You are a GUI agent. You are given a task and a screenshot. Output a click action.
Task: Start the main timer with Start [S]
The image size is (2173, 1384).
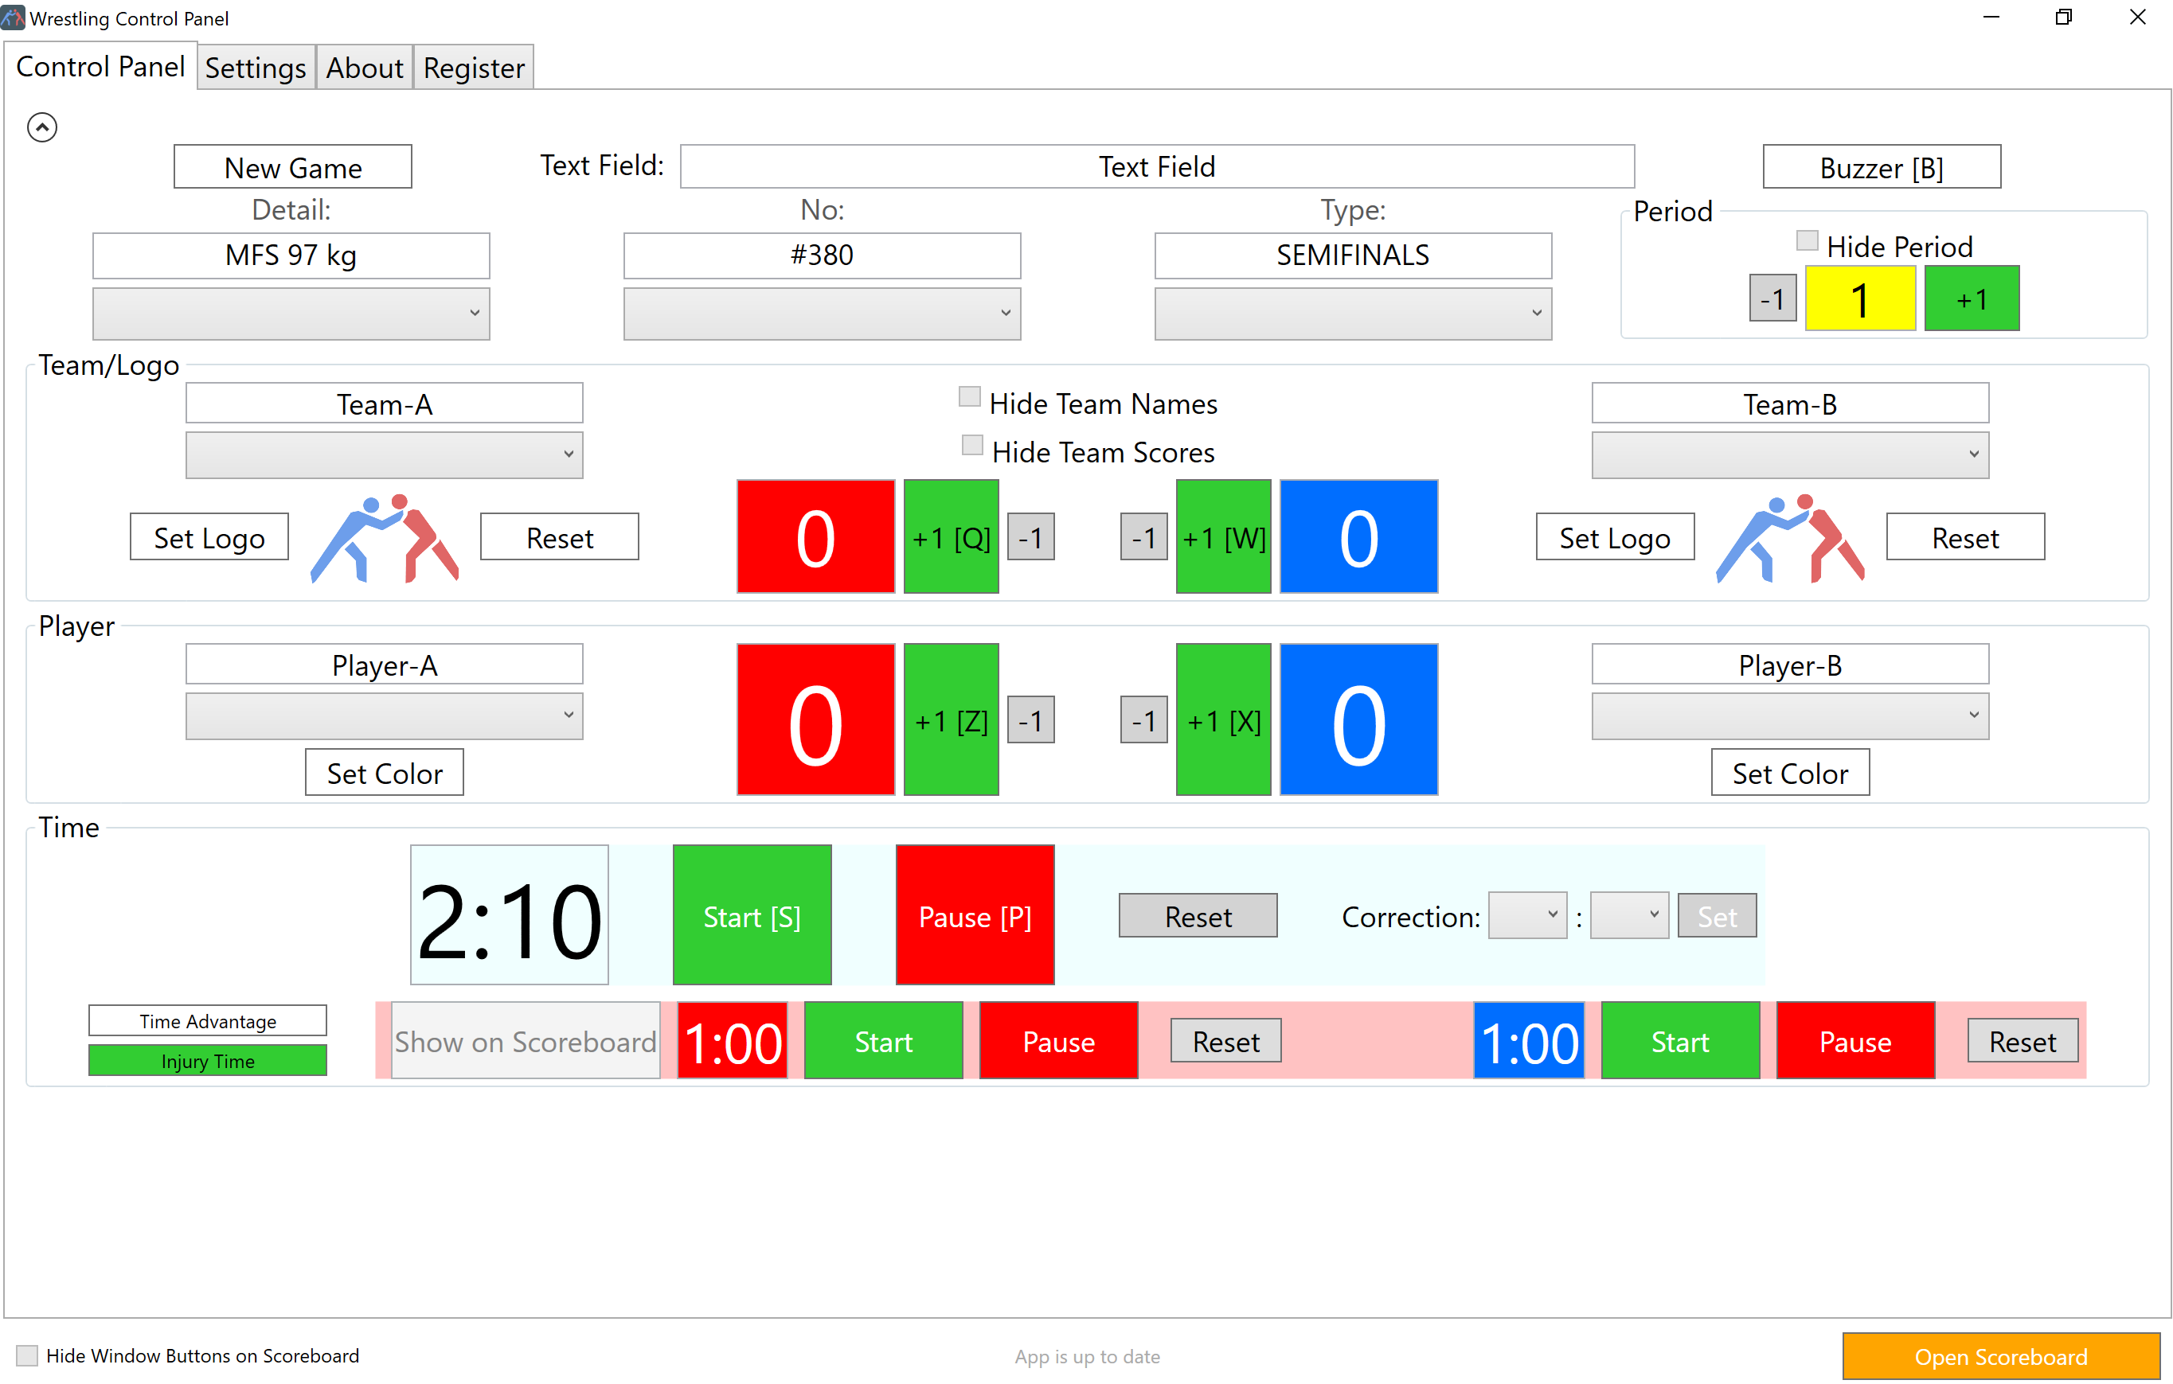point(751,915)
